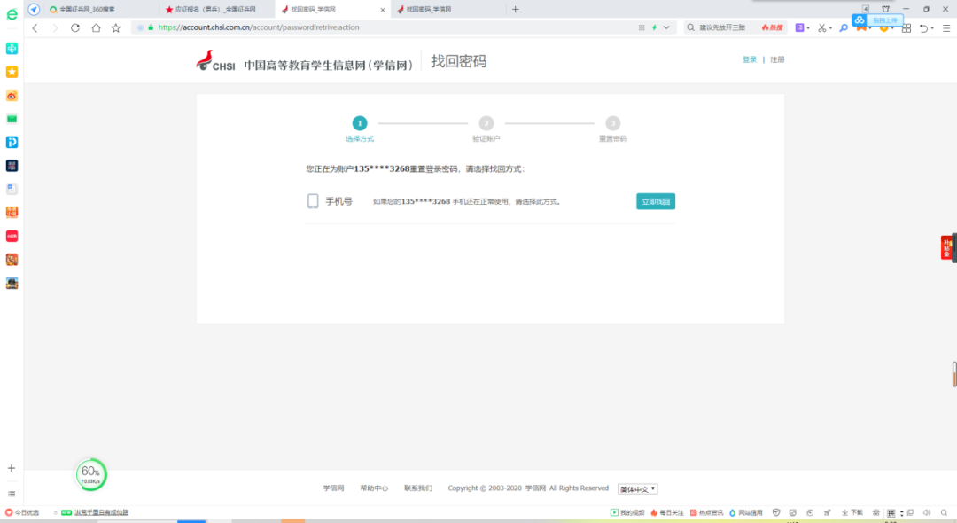This screenshot has height=523, width=957.
Task: Click the green mail icon in the sidebar
Action: 12,119
